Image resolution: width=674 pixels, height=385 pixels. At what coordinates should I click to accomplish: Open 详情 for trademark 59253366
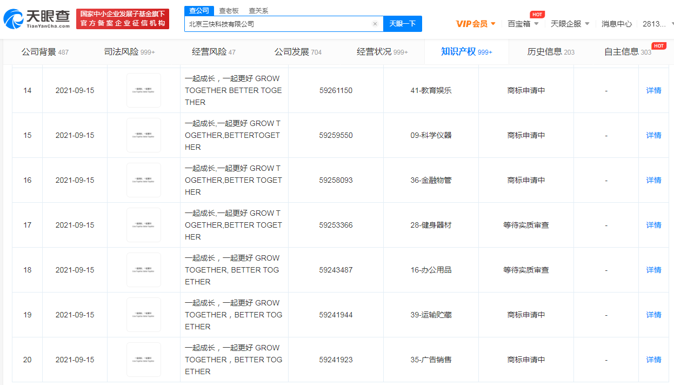[x=653, y=225]
